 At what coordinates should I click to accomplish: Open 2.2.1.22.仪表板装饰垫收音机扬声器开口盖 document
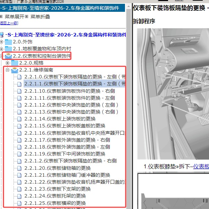pyautogui.click(x=75, y=182)
